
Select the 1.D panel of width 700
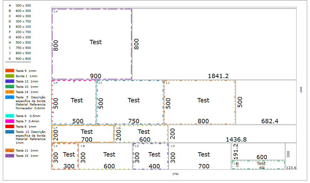click(200, 156)
